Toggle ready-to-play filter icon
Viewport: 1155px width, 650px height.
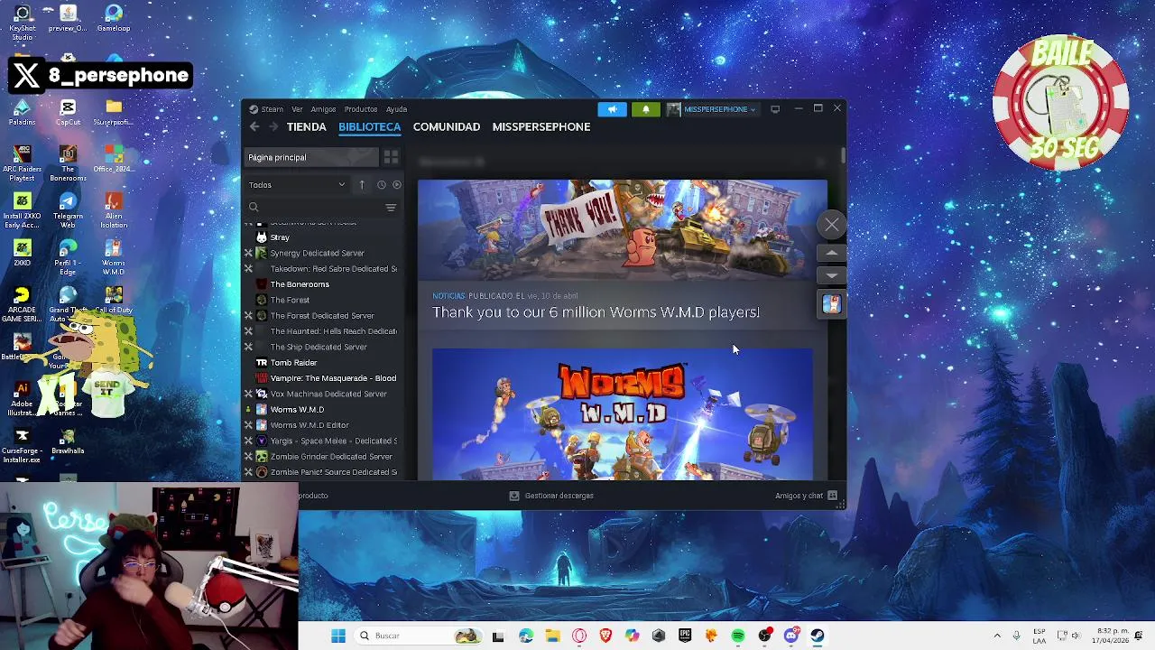(x=397, y=185)
